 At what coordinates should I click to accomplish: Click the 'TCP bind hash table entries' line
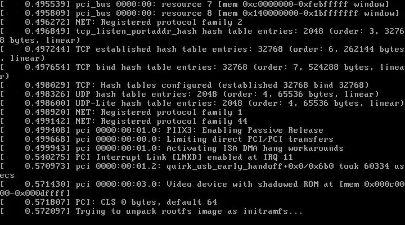point(202,72)
